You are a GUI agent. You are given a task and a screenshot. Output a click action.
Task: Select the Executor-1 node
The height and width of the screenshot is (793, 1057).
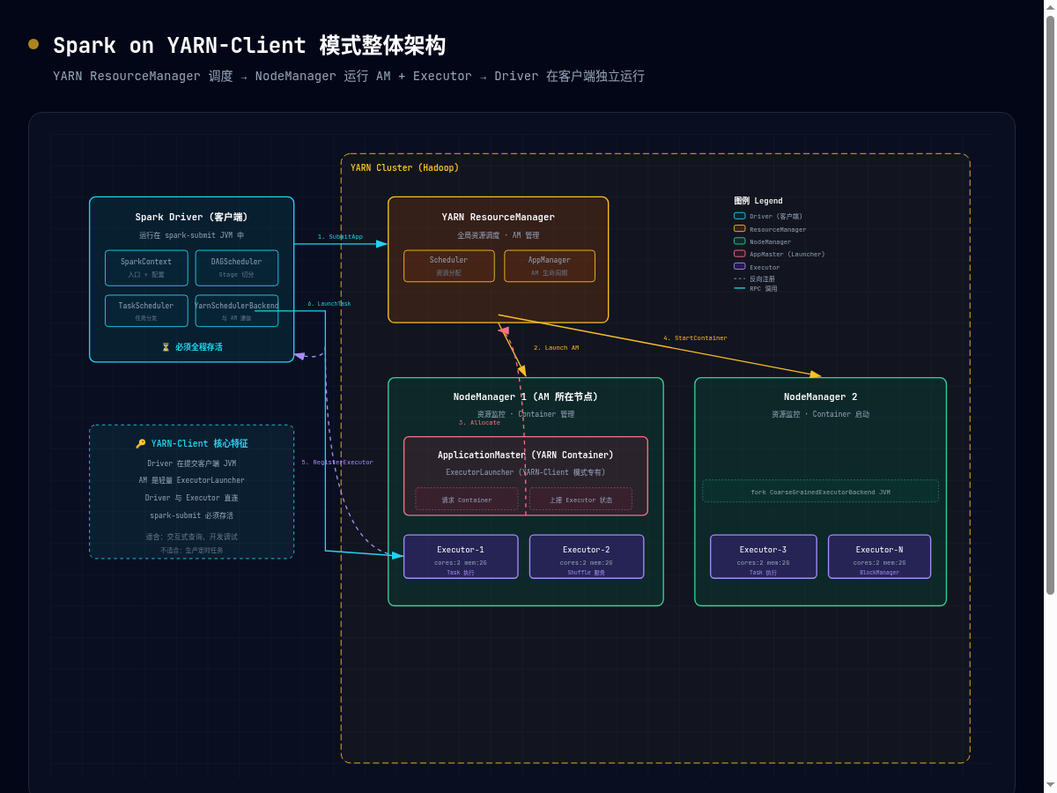click(x=461, y=557)
